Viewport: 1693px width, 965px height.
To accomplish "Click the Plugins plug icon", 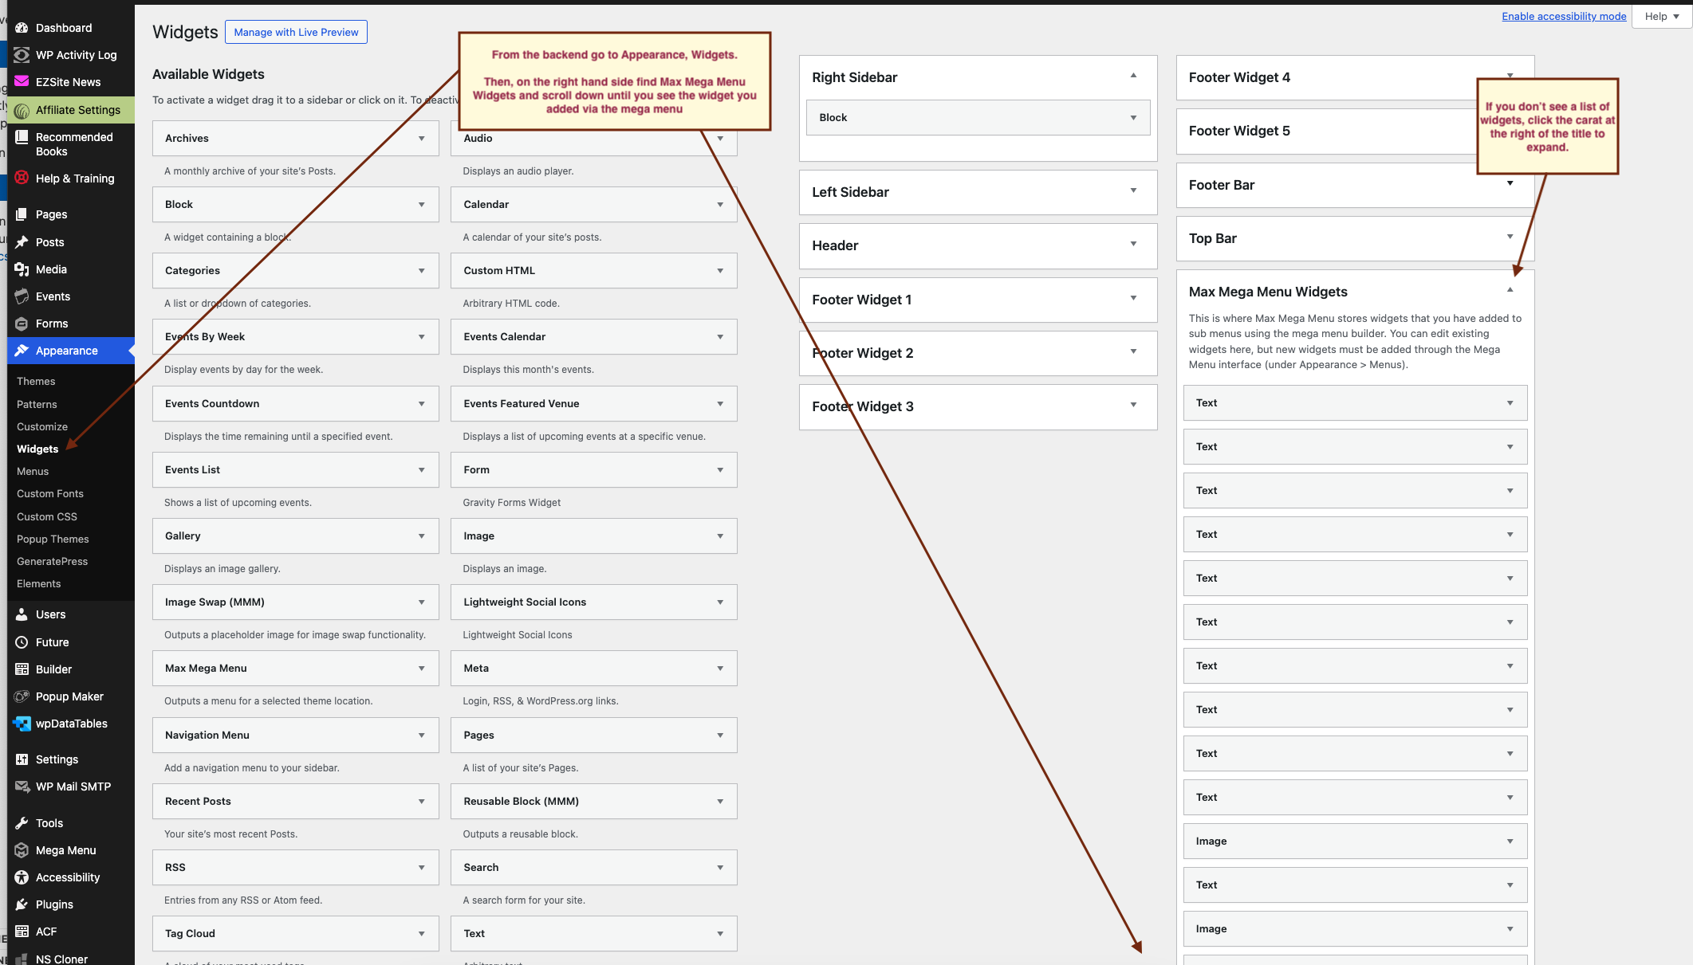I will coord(22,904).
